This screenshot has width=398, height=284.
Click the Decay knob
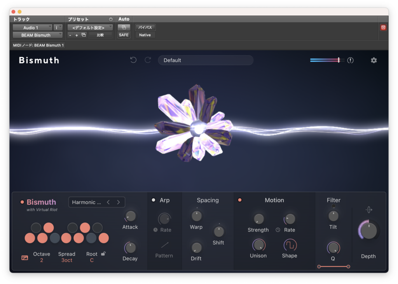(x=131, y=248)
